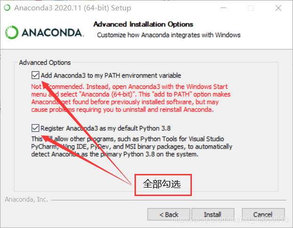Click the 'Advanced Options' group label

click(x=45, y=63)
